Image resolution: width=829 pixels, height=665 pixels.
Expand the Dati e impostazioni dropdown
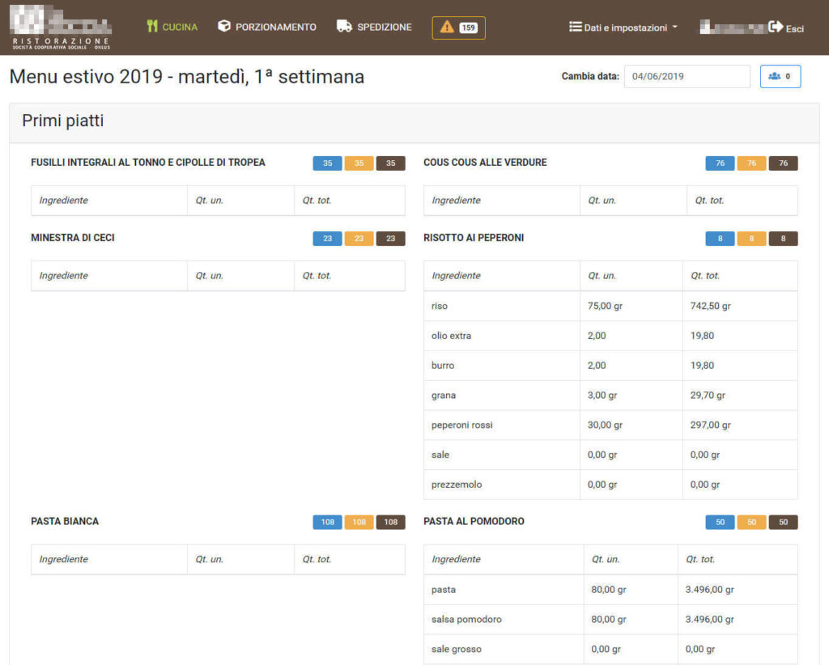click(623, 28)
